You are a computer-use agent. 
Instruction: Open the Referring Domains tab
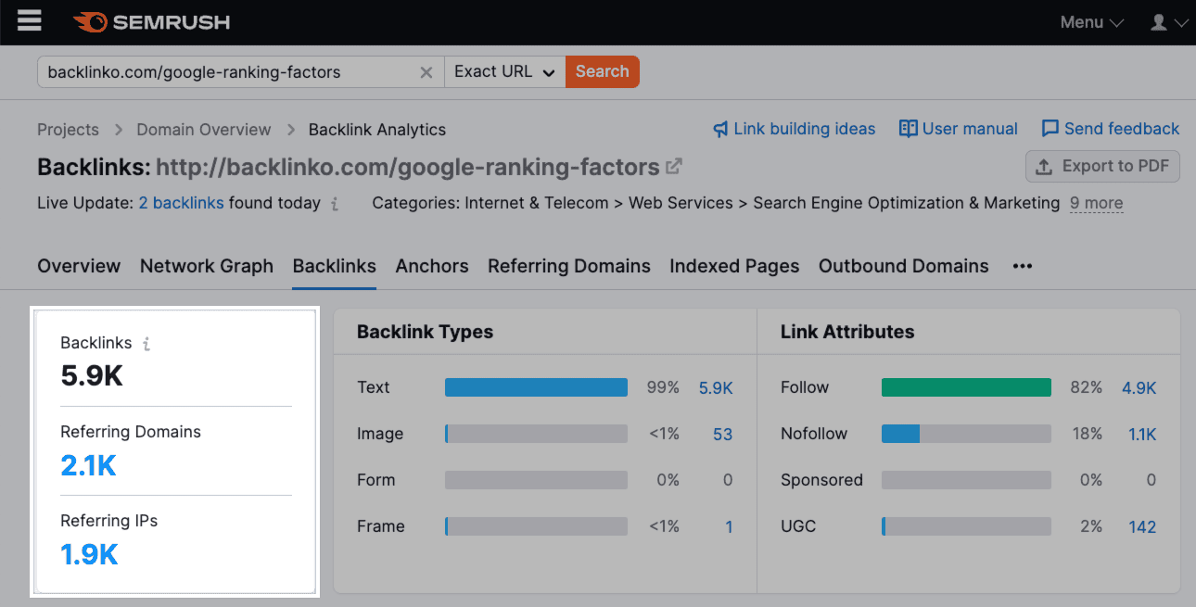pos(569,266)
